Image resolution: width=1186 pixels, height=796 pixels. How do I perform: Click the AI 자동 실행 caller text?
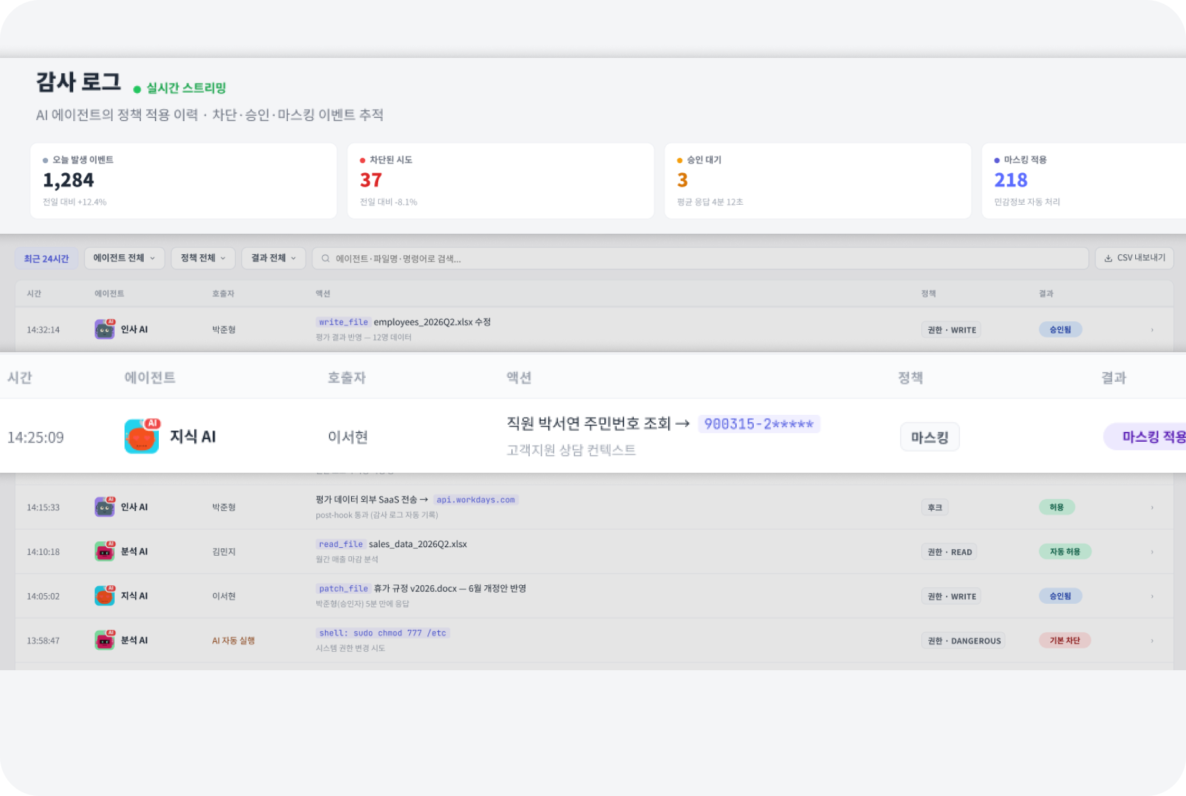[x=233, y=640]
